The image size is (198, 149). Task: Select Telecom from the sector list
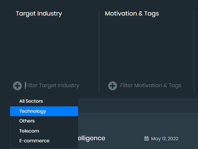coord(29,131)
